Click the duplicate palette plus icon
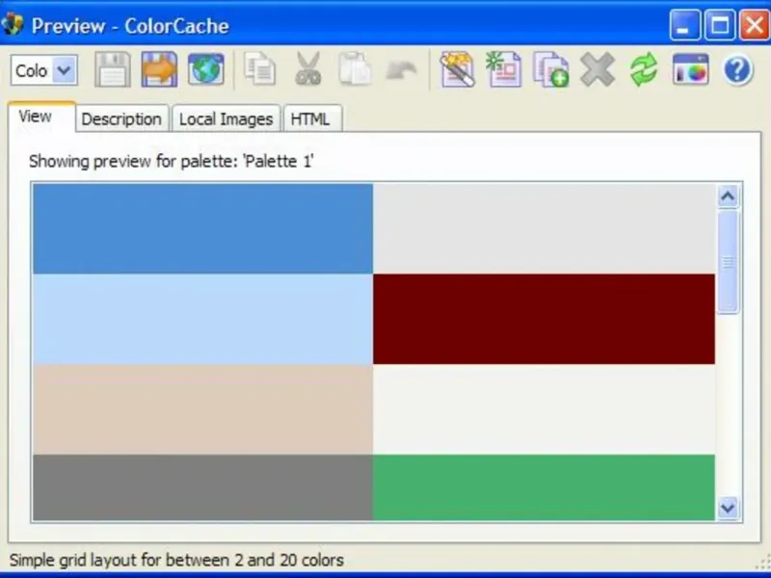 click(550, 69)
